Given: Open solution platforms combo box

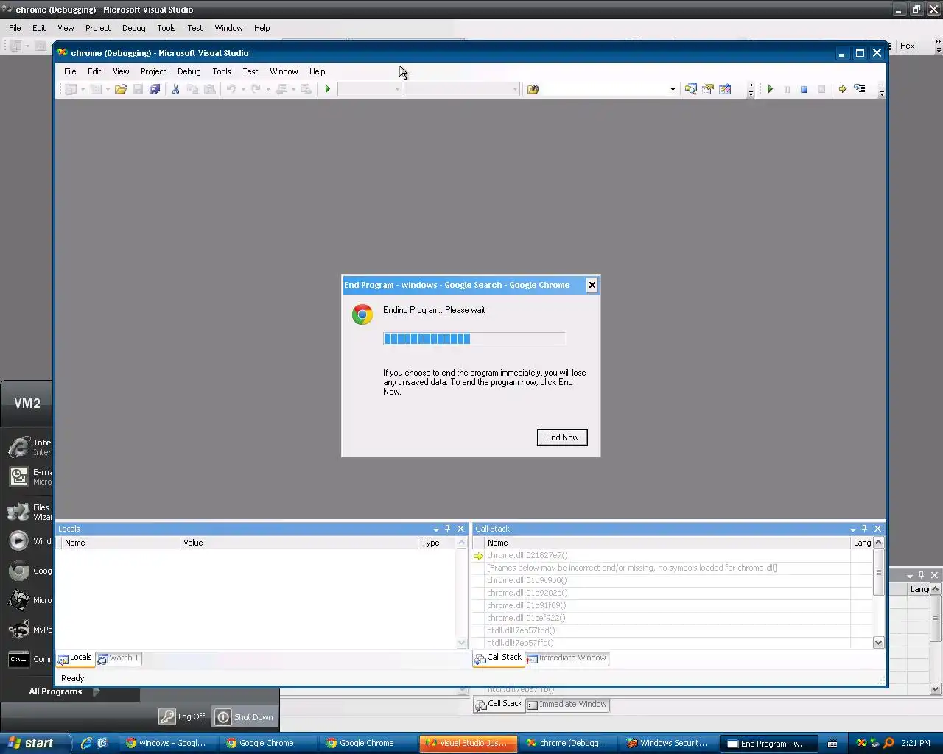Looking at the screenshot, I should 461,89.
